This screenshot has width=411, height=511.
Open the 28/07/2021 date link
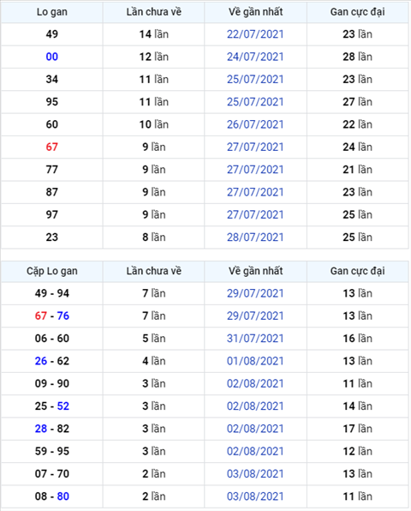[x=255, y=237]
